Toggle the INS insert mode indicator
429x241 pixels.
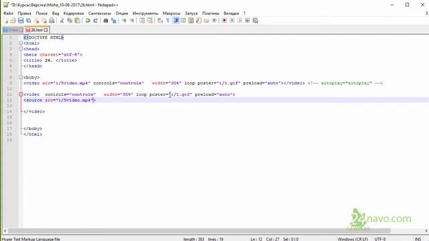point(418,239)
